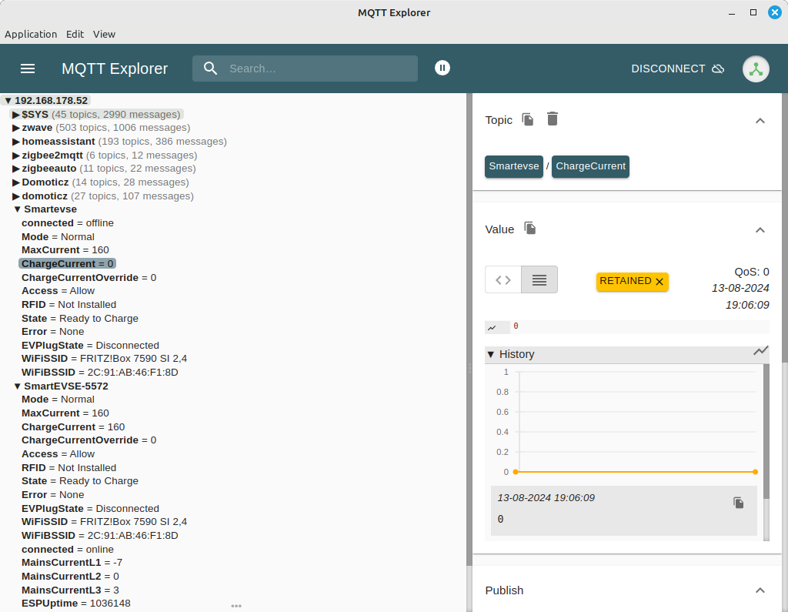Viewport: 788px width, 612px height.
Task: Collapse the History section triangle
Action: (491, 355)
